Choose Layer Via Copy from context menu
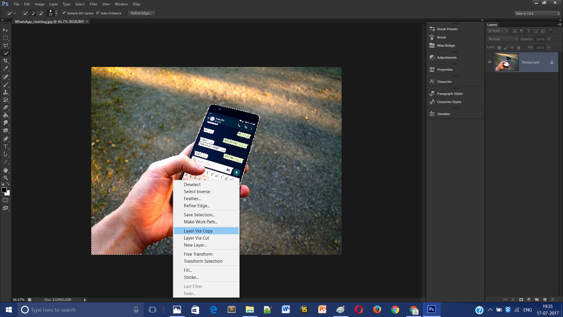 click(206, 231)
